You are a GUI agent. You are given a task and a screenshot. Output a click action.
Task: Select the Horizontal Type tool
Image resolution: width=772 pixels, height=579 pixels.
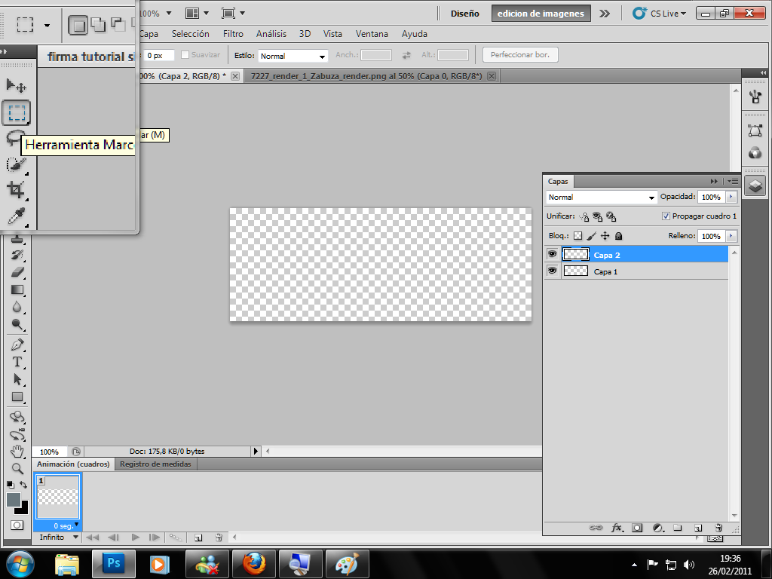pos(17,361)
